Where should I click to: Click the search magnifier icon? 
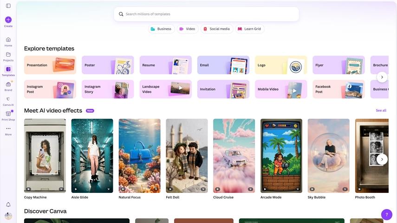[x=121, y=14]
